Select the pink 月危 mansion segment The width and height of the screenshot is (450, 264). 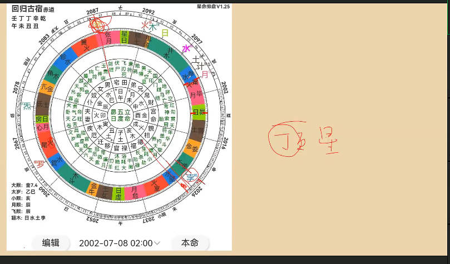pos(135,192)
